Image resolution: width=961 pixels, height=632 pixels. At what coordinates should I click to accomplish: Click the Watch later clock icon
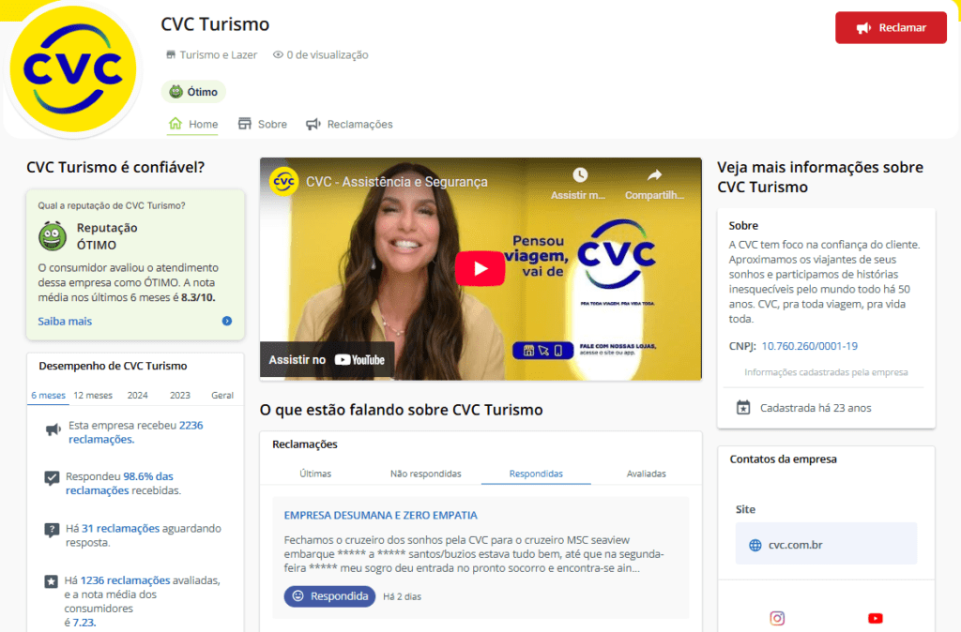tap(579, 175)
